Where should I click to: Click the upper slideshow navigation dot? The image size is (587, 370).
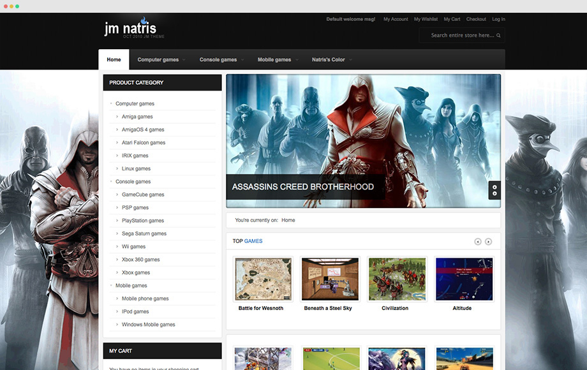tap(494, 188)
